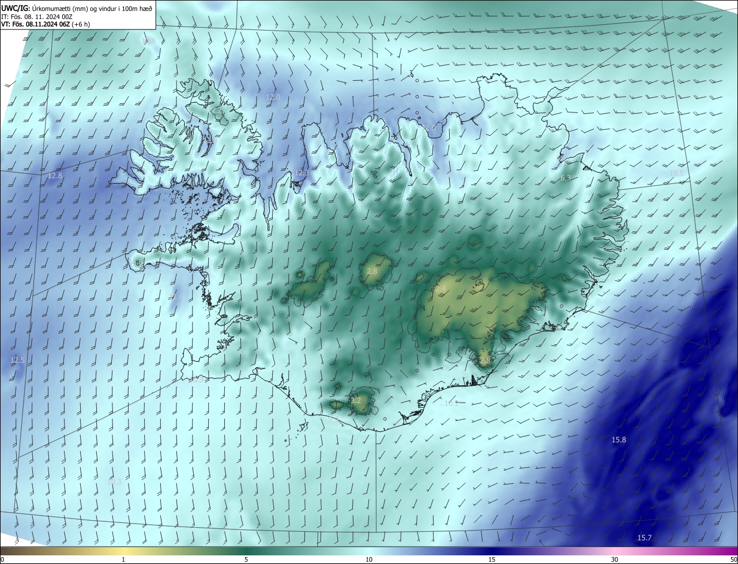Click the 2.8 label near the southeast coast
Image resolution: width=738 pixels, height=564 pixels.
point(484,360)
